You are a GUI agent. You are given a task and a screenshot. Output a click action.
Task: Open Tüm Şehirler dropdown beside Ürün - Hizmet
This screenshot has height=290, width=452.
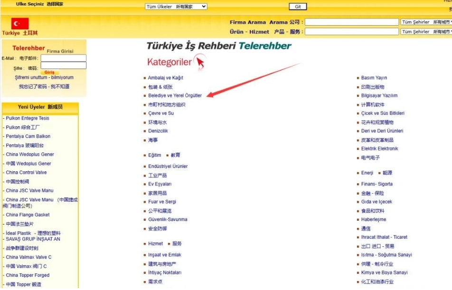click(426, 31)
